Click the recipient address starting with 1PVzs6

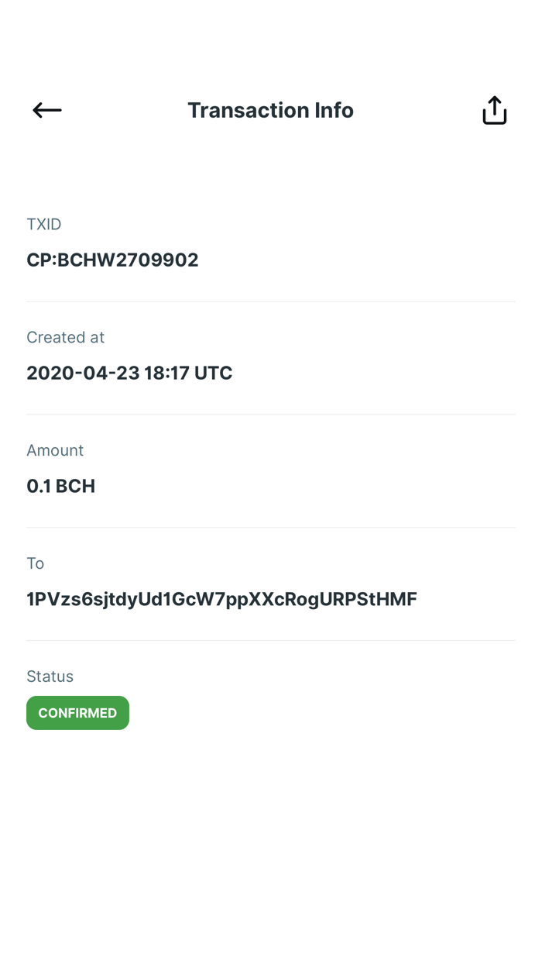pos(222,598)
